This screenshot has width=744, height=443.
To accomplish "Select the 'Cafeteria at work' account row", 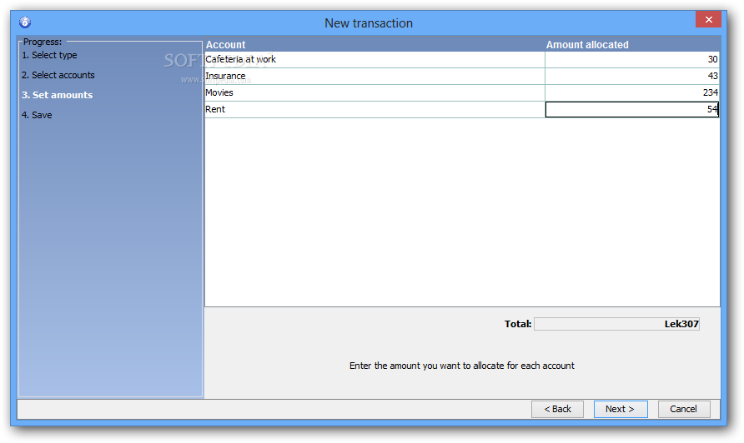I will point(375,59).
